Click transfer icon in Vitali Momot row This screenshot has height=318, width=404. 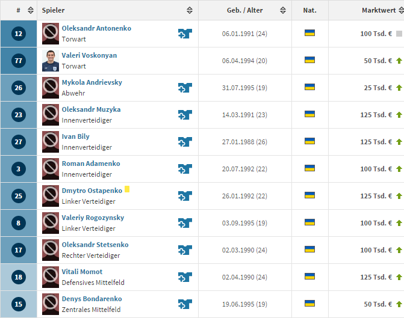point(185,277)
